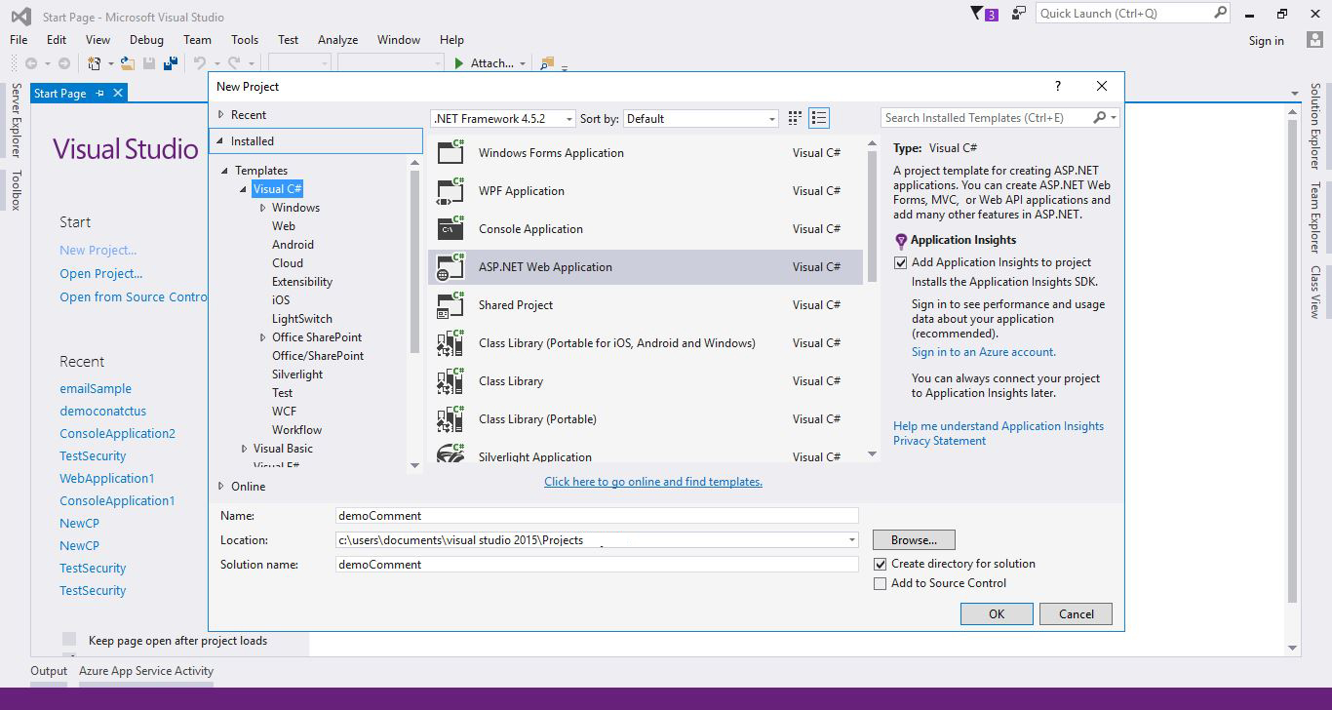Viewport: 1332px width, 710px height.
Task: Click the Search Installed Templates field
Action: coord(987,118)
